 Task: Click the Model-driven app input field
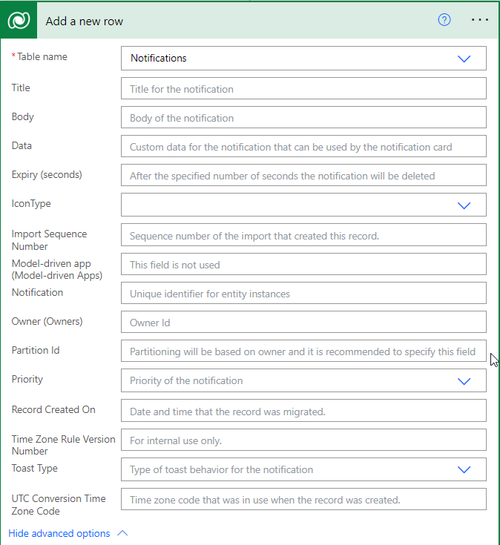[303, 265]
